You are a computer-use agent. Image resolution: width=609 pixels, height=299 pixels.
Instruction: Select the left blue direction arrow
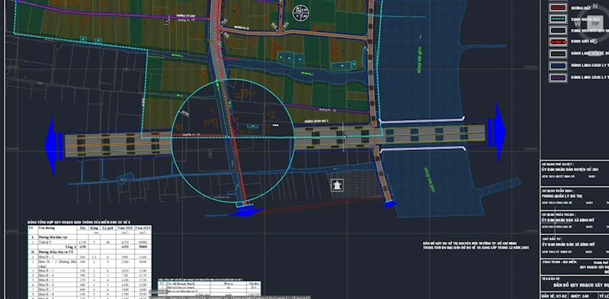pyautogui.click(x=54, y=146)
